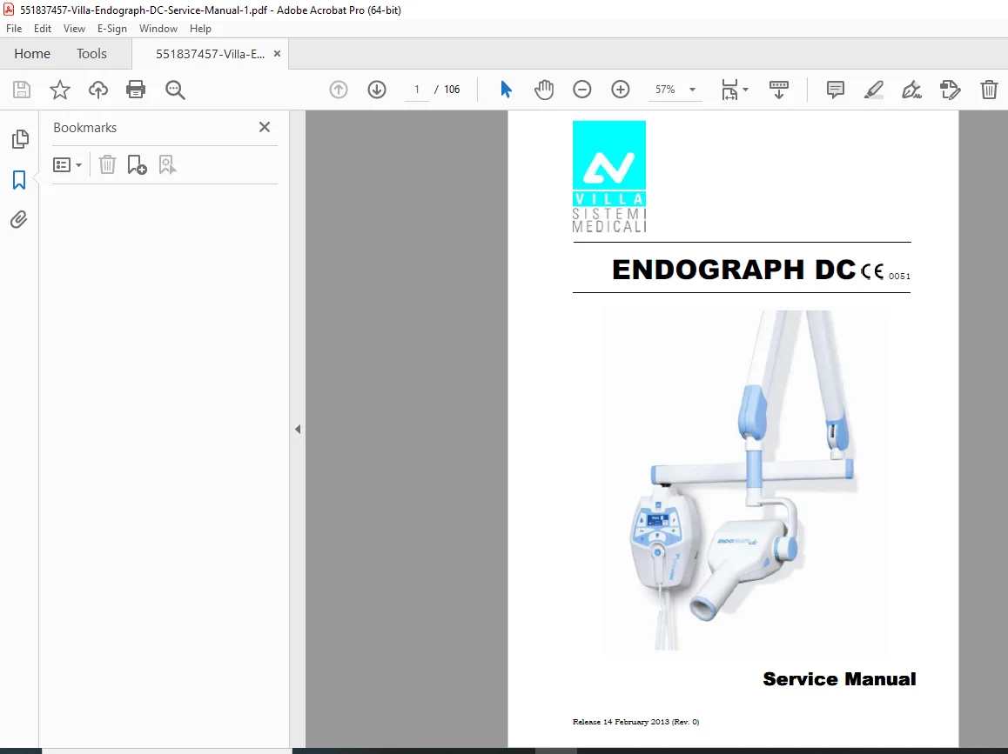Viewport: 1008px width, 754px height.
Task: Zoom out with minus button
Action: click(581, 90)
